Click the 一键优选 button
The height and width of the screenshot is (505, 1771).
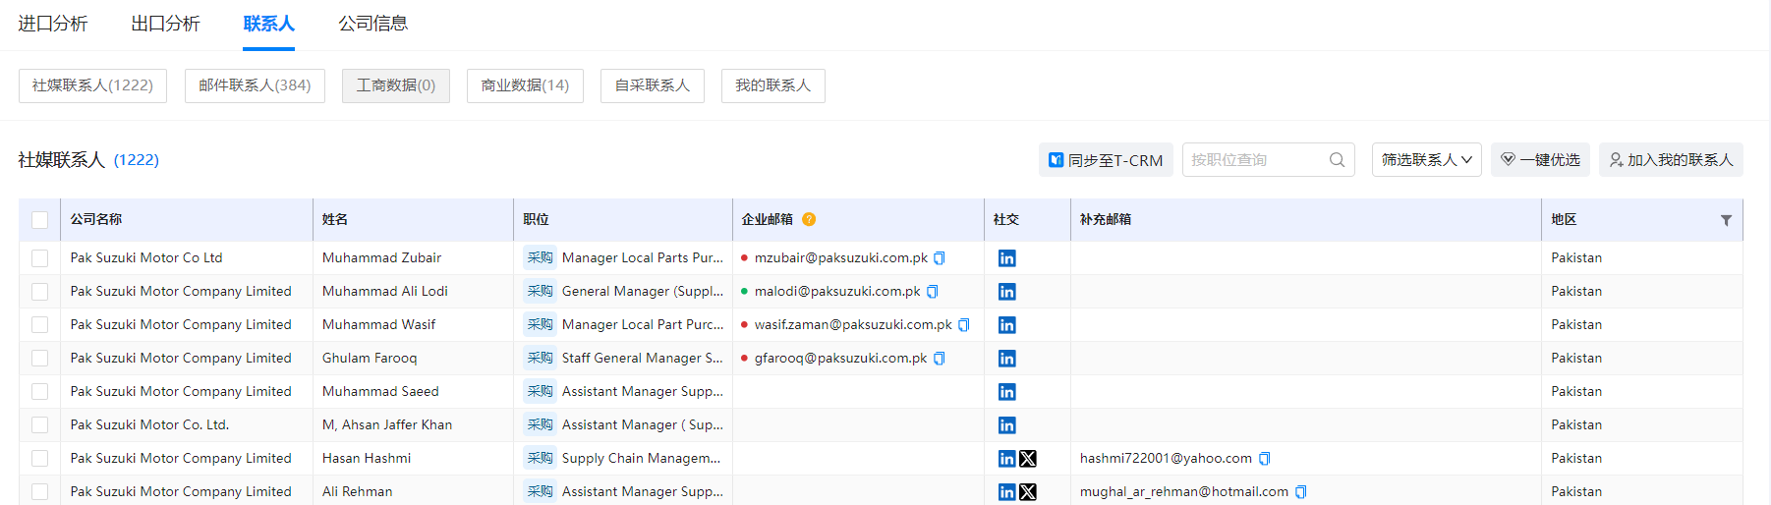tap(1540, 160)
